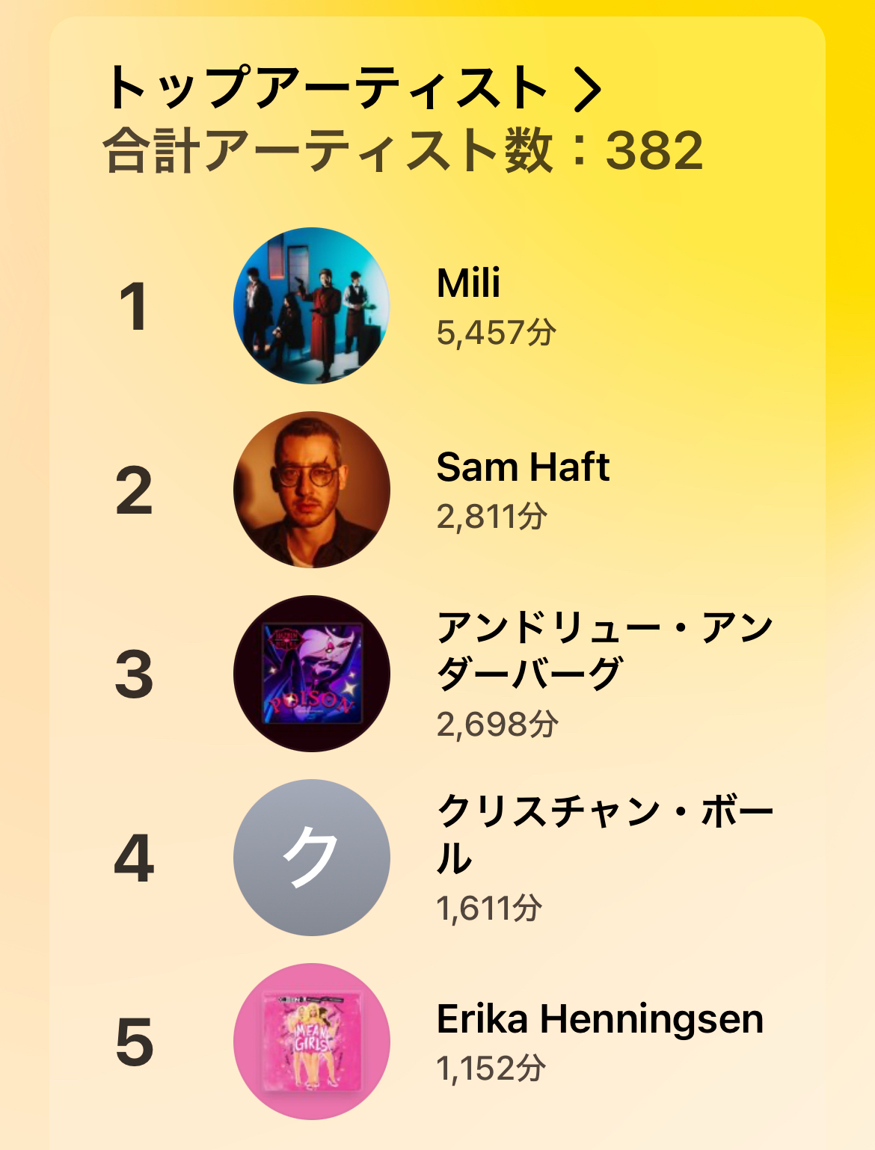Tap the 2,698分 listening time
Image resolution: width=875 pixels, height=1150 pixels.
tap(497, 725)
